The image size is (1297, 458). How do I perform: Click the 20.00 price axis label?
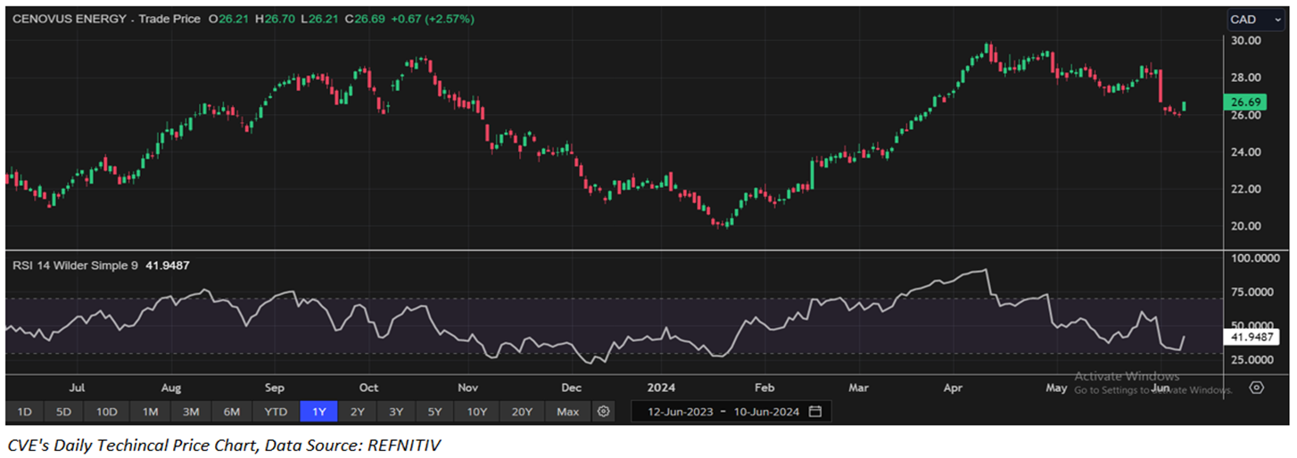point(1245,226)
